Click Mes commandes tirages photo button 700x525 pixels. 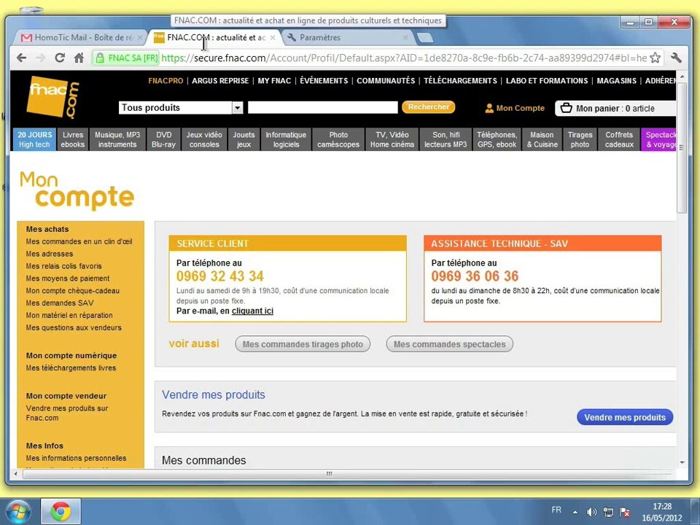pyautogui.click(x=303, y=344)
